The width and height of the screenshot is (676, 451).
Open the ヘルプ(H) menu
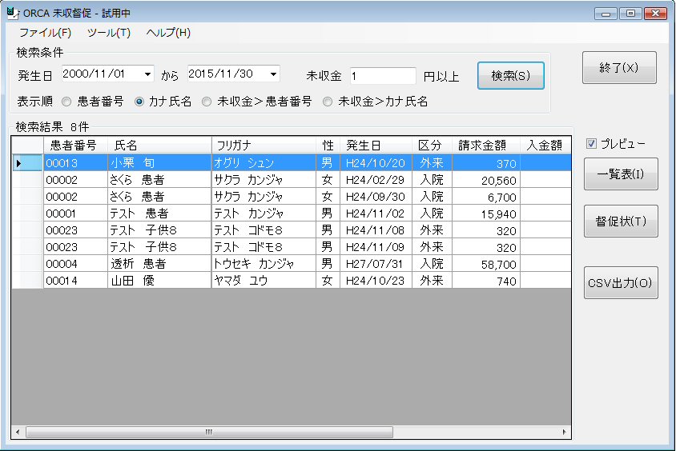click(168, 33)
